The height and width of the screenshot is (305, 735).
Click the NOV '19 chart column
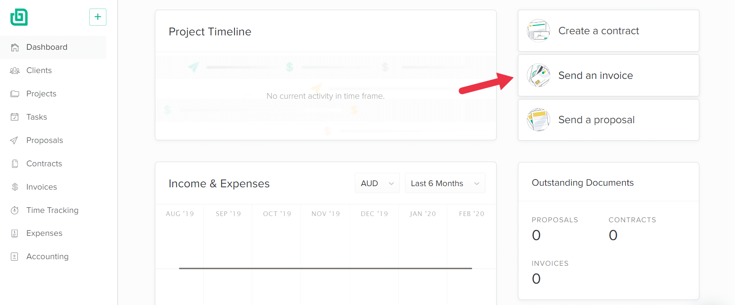click(325, 254)
